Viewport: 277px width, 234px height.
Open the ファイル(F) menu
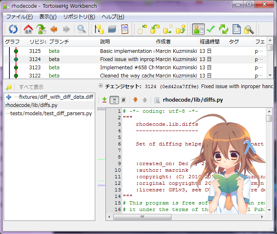coord(19,17)
